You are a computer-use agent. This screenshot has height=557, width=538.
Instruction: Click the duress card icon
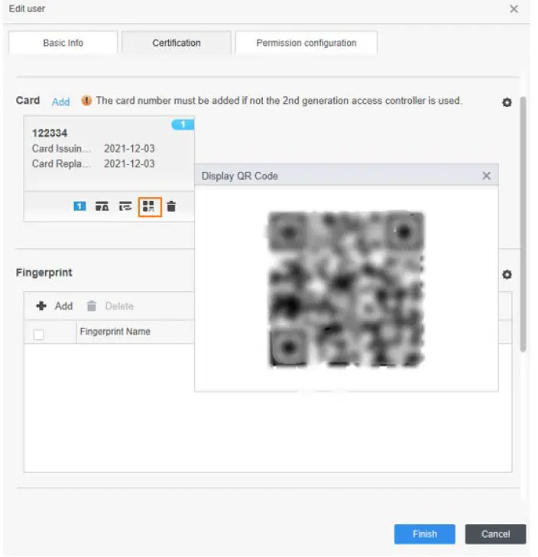(102, 206)
